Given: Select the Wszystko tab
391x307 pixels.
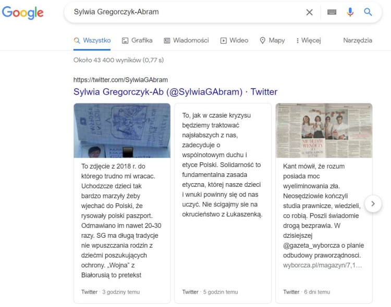Looking at the screenshot, I should click(x=92, y=41).
